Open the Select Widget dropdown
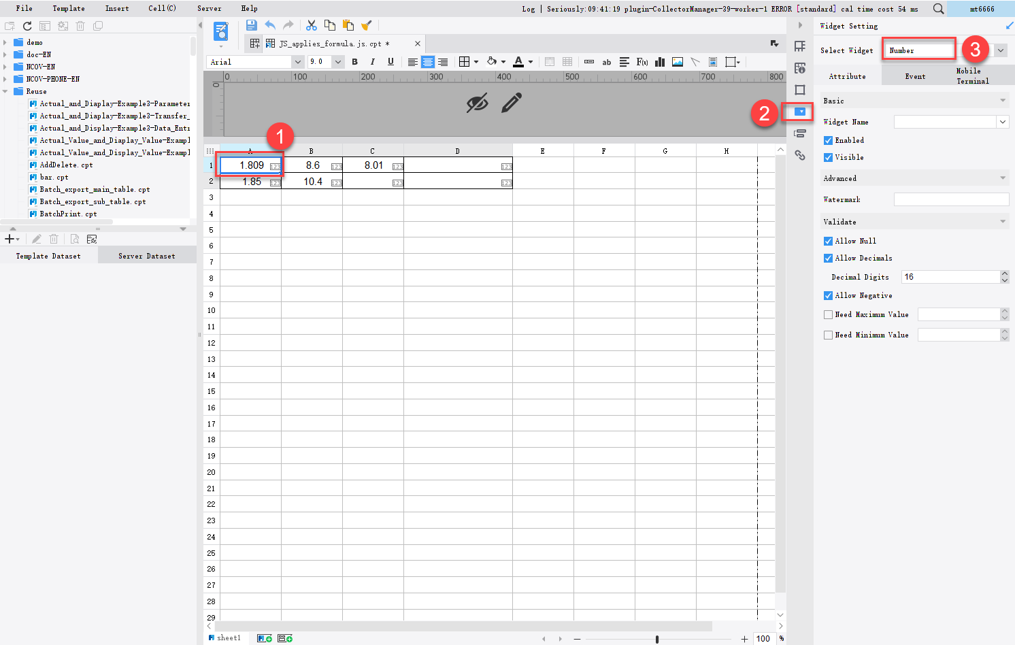Viewport: 1015px width, 645px height. [1000, 50]
